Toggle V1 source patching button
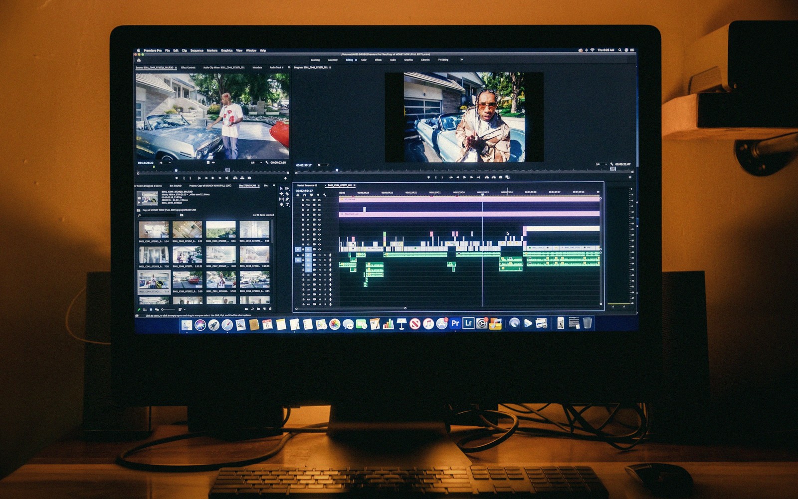The image size is (798, 499). pos(298,249)
